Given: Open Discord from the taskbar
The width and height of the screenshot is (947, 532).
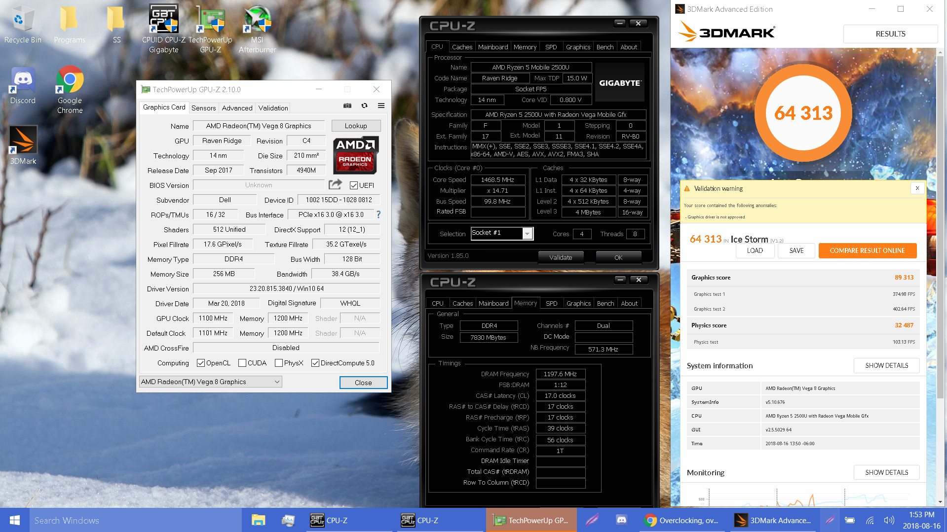Looking at the screenshot, I should 621,520.
